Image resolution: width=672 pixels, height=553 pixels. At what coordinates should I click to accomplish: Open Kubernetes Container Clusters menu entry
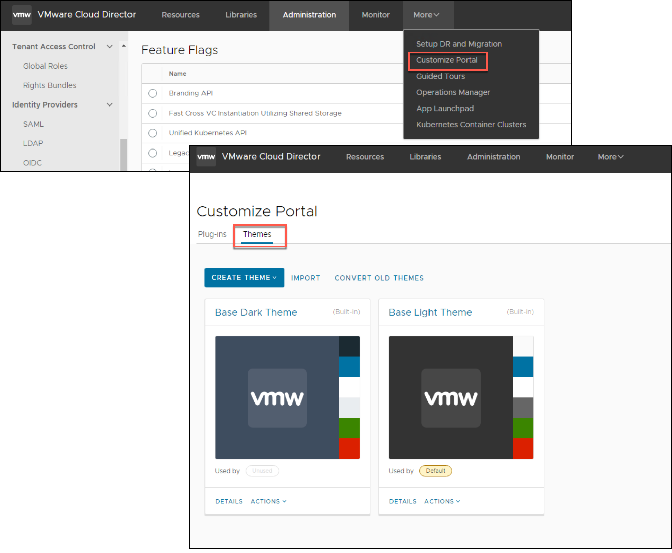(x=471, y=125)
